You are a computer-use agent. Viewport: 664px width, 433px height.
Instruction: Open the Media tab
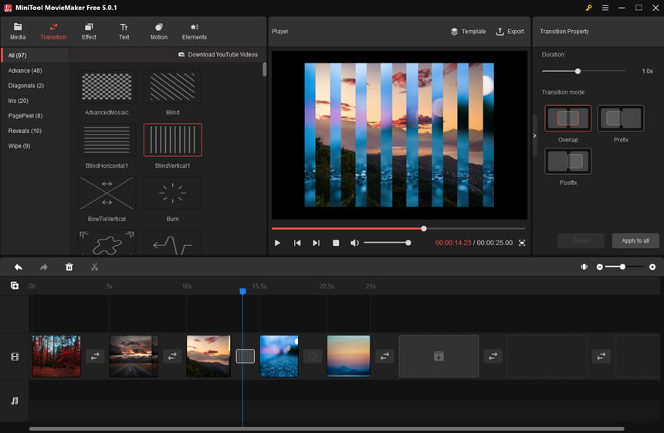(18, 32)
